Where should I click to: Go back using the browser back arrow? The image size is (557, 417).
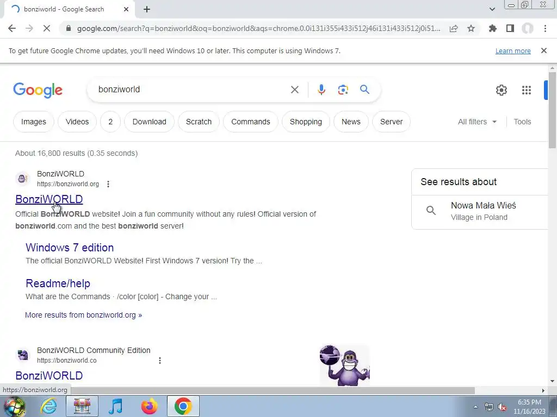(12, 28)
